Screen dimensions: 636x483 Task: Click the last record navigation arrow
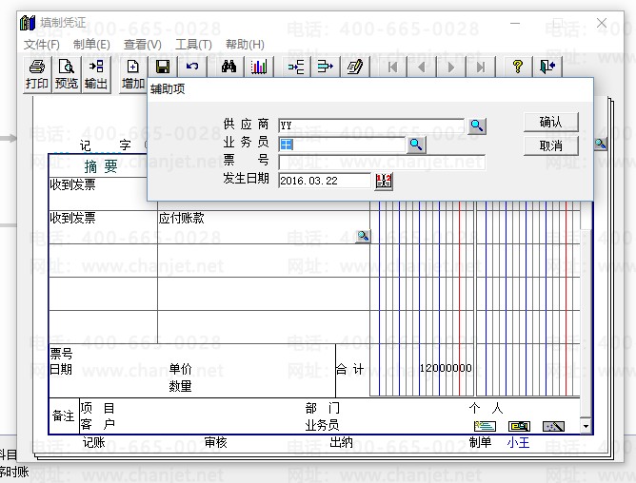click(482, 67)
